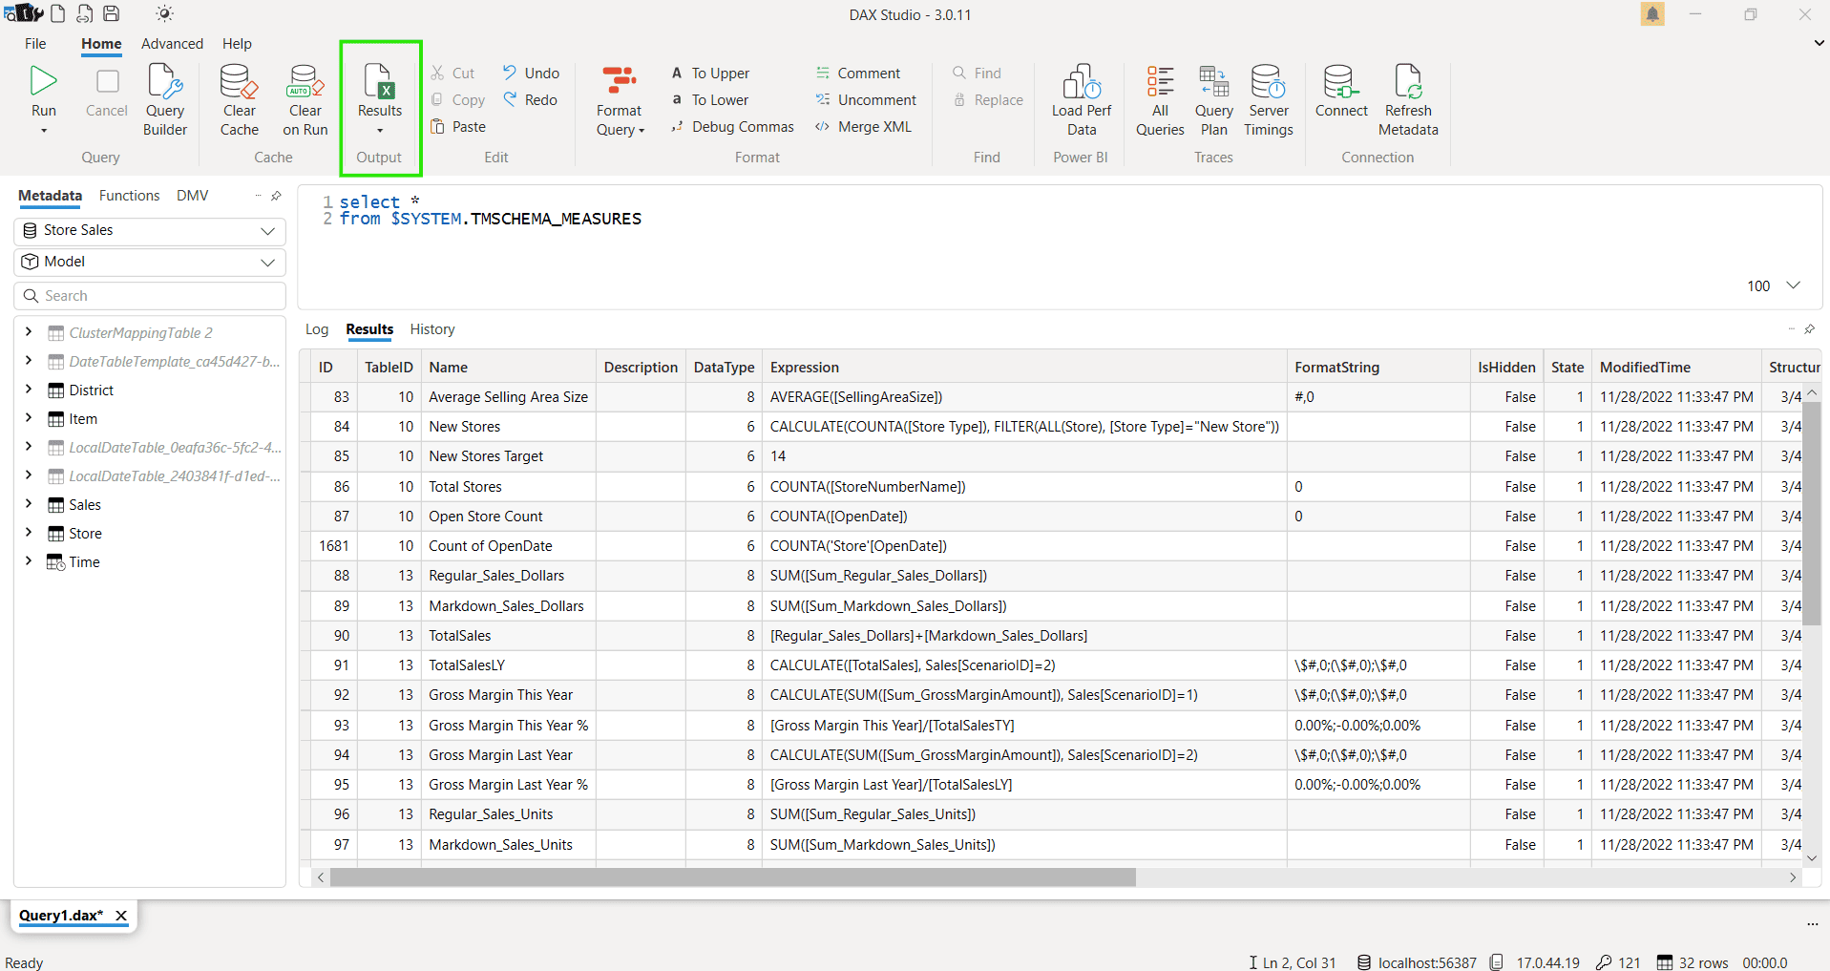Convert selection To Lower case
This screenshot has height=971, width=1830.
[x=710, y=99]
